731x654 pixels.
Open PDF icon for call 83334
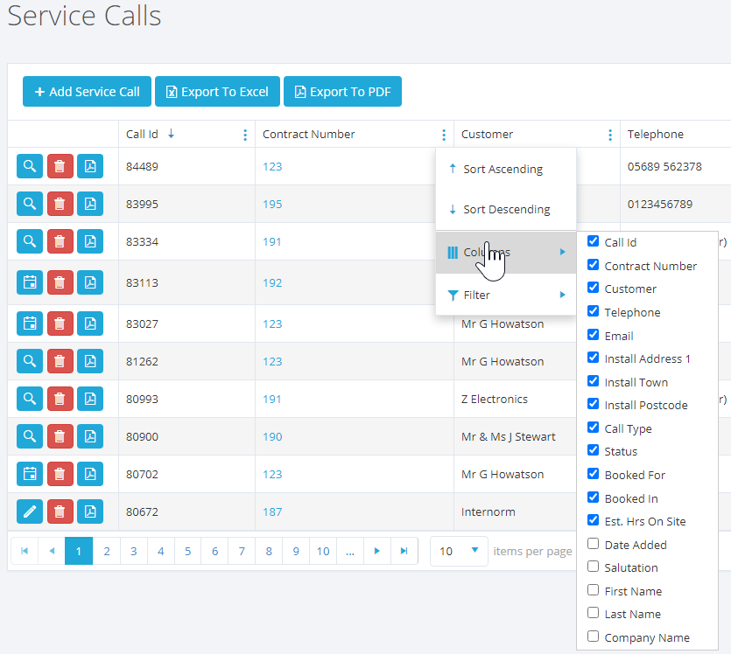(90, 241)
